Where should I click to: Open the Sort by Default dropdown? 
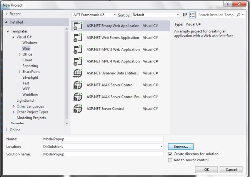(x=156, y=15)
